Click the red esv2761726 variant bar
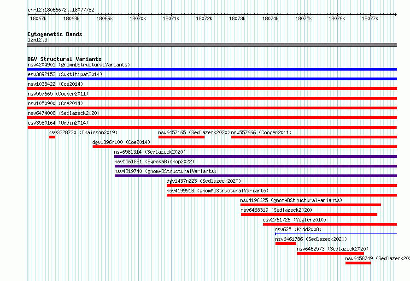 pyautogui.click(x=330, y=224)
